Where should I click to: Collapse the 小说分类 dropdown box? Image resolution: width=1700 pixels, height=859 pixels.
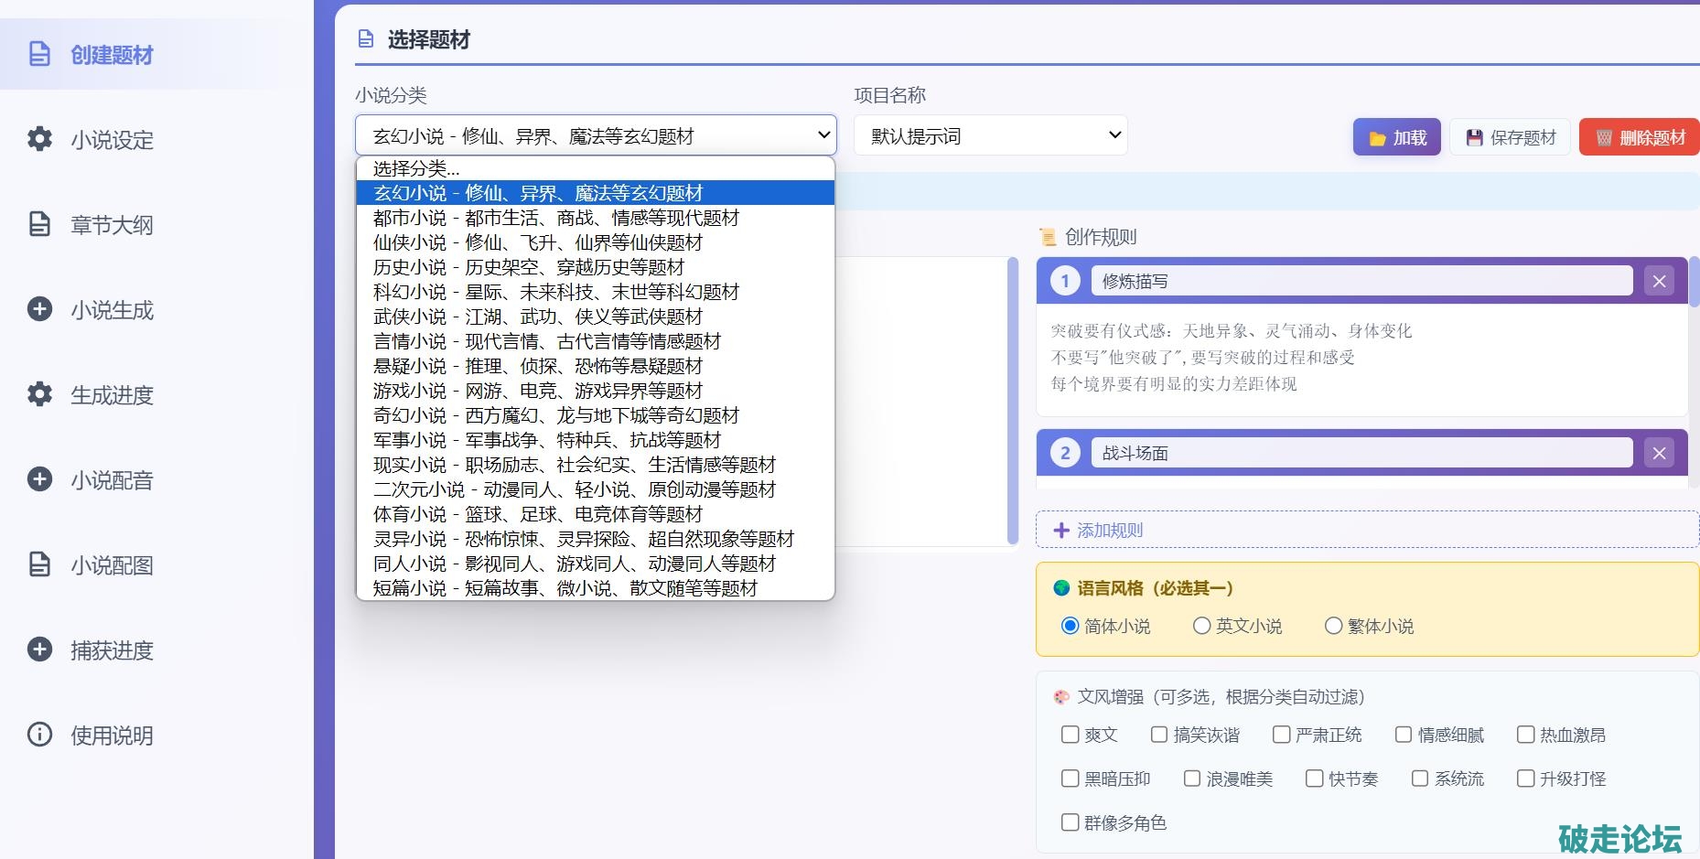[595, 135]
